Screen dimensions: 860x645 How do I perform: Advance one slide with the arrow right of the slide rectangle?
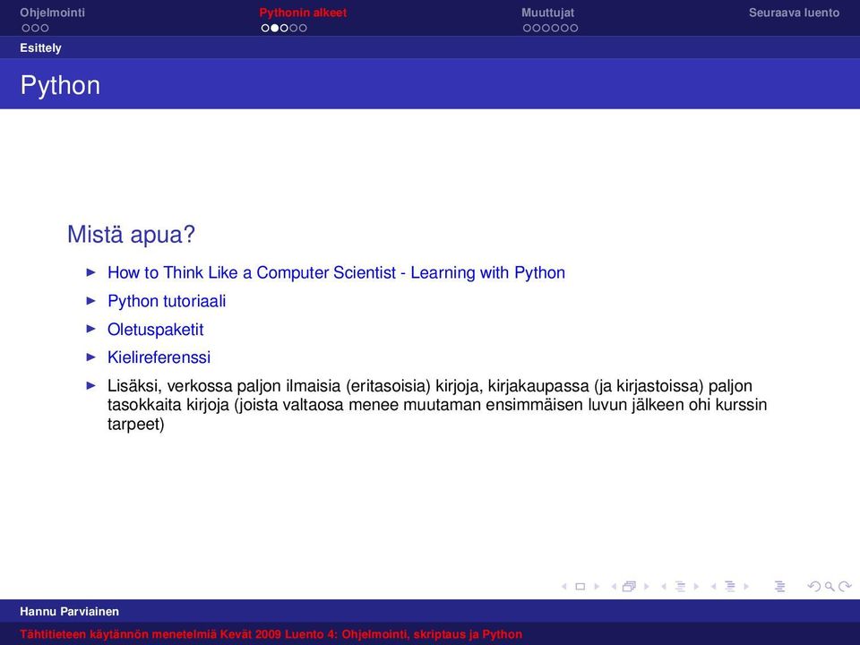click(597, 586)
